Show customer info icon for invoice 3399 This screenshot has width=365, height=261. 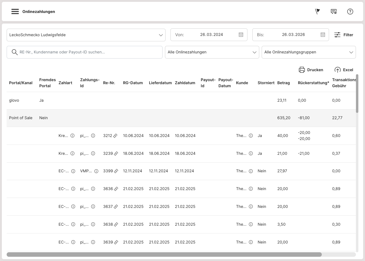pyautogui.click(x=250, y=171)
